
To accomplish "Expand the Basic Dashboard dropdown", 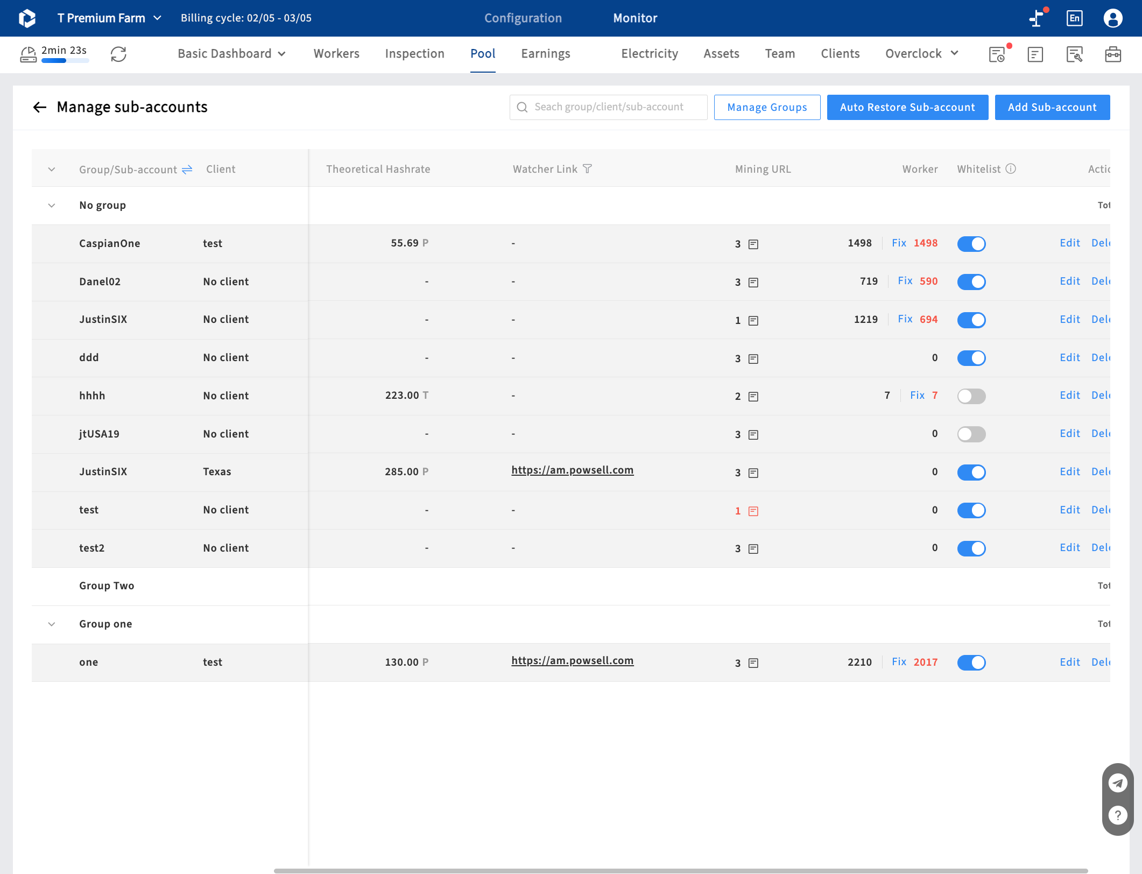I will tap(231, 54).
